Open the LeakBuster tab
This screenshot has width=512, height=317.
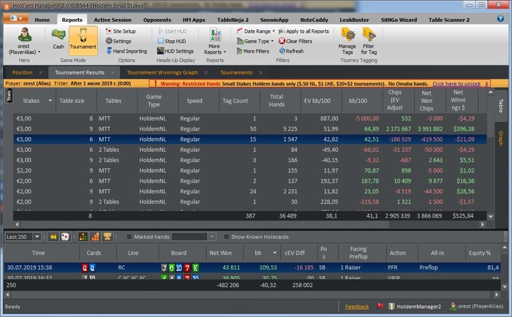(x=354, y=20)
